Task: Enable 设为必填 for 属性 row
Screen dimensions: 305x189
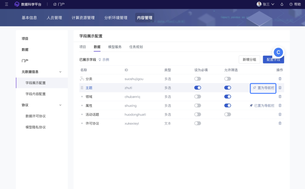Action: (198, 106)
